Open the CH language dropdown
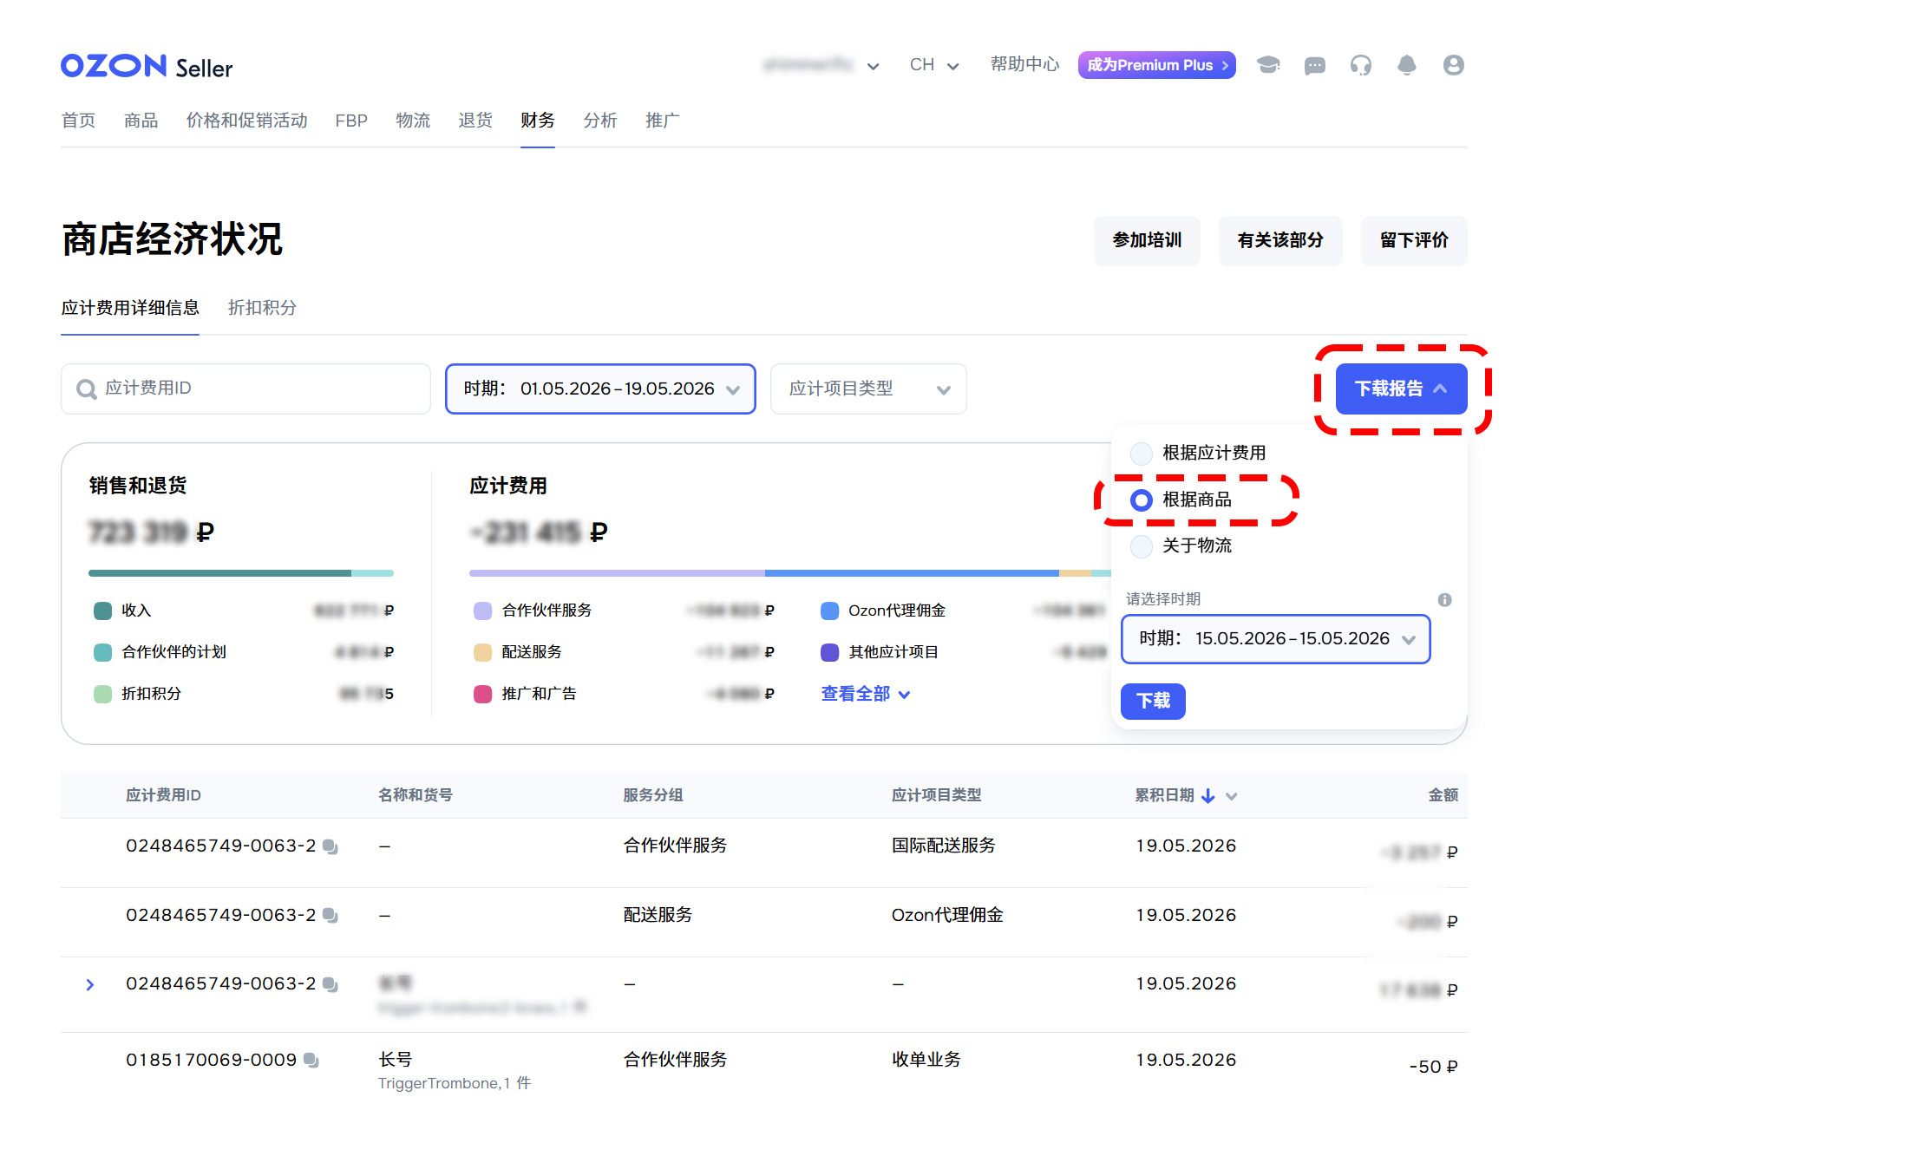 [x=934, y=65]
